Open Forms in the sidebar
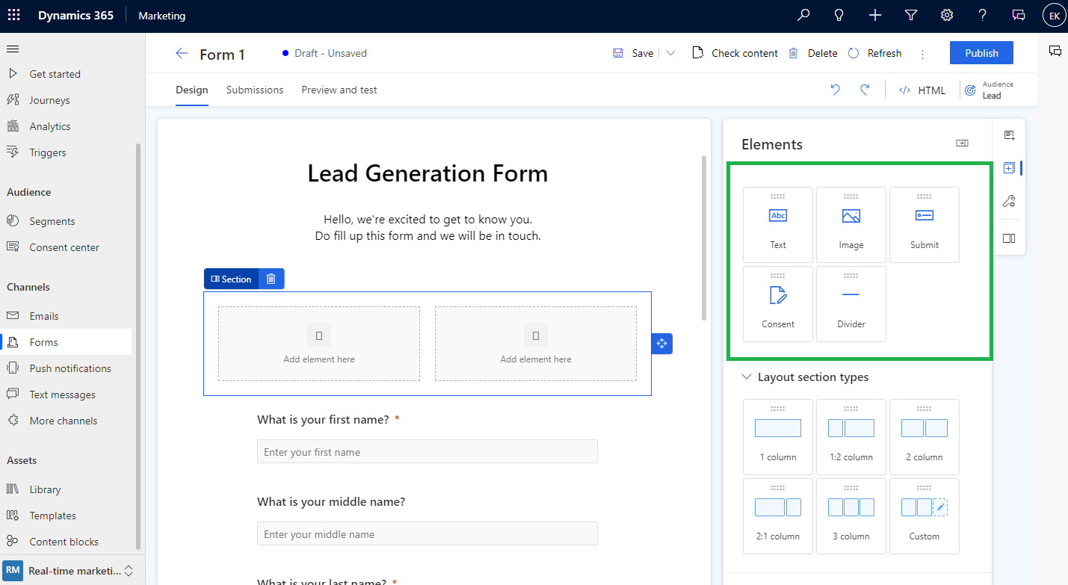1068x585 pixels. pos(67,342)
